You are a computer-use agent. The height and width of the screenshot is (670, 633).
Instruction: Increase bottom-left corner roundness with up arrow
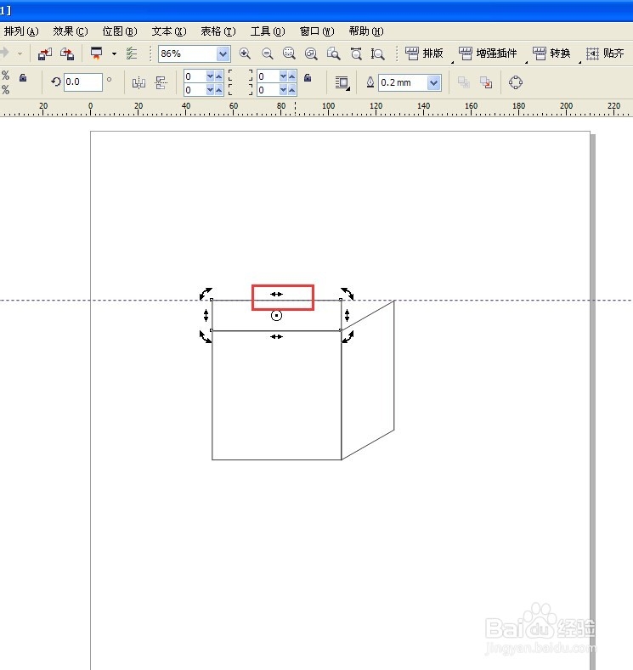(x=219, y=90)
